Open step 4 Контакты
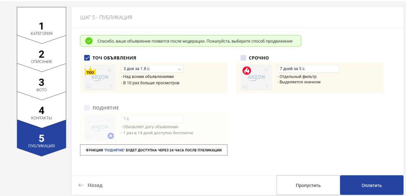 (x=42, y=113)
